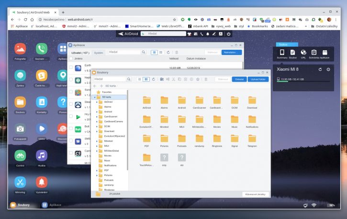Click the new folder icon in Soubory toolbar
The height and width of the screenshot is (219, 347).
(x=162, y=79)
